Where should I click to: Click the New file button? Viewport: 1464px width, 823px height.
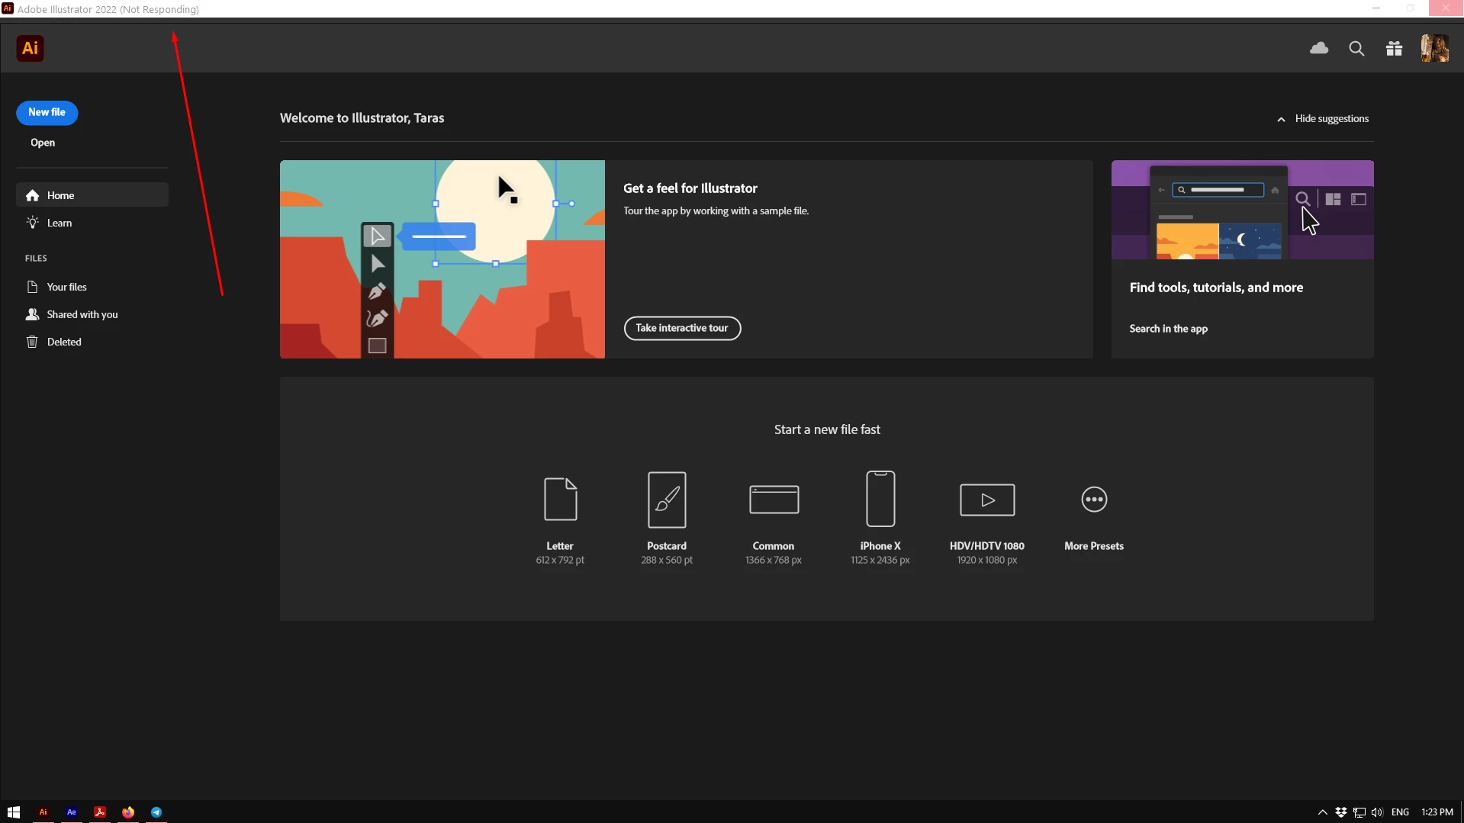coord(47,112)
